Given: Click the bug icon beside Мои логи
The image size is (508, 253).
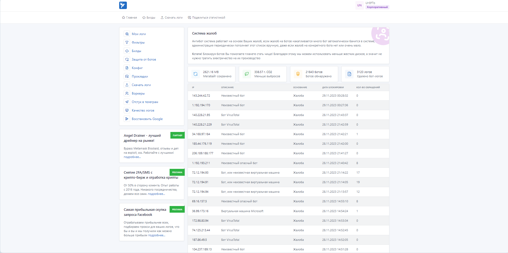Looking at the screenshot, I should point(127,34).
